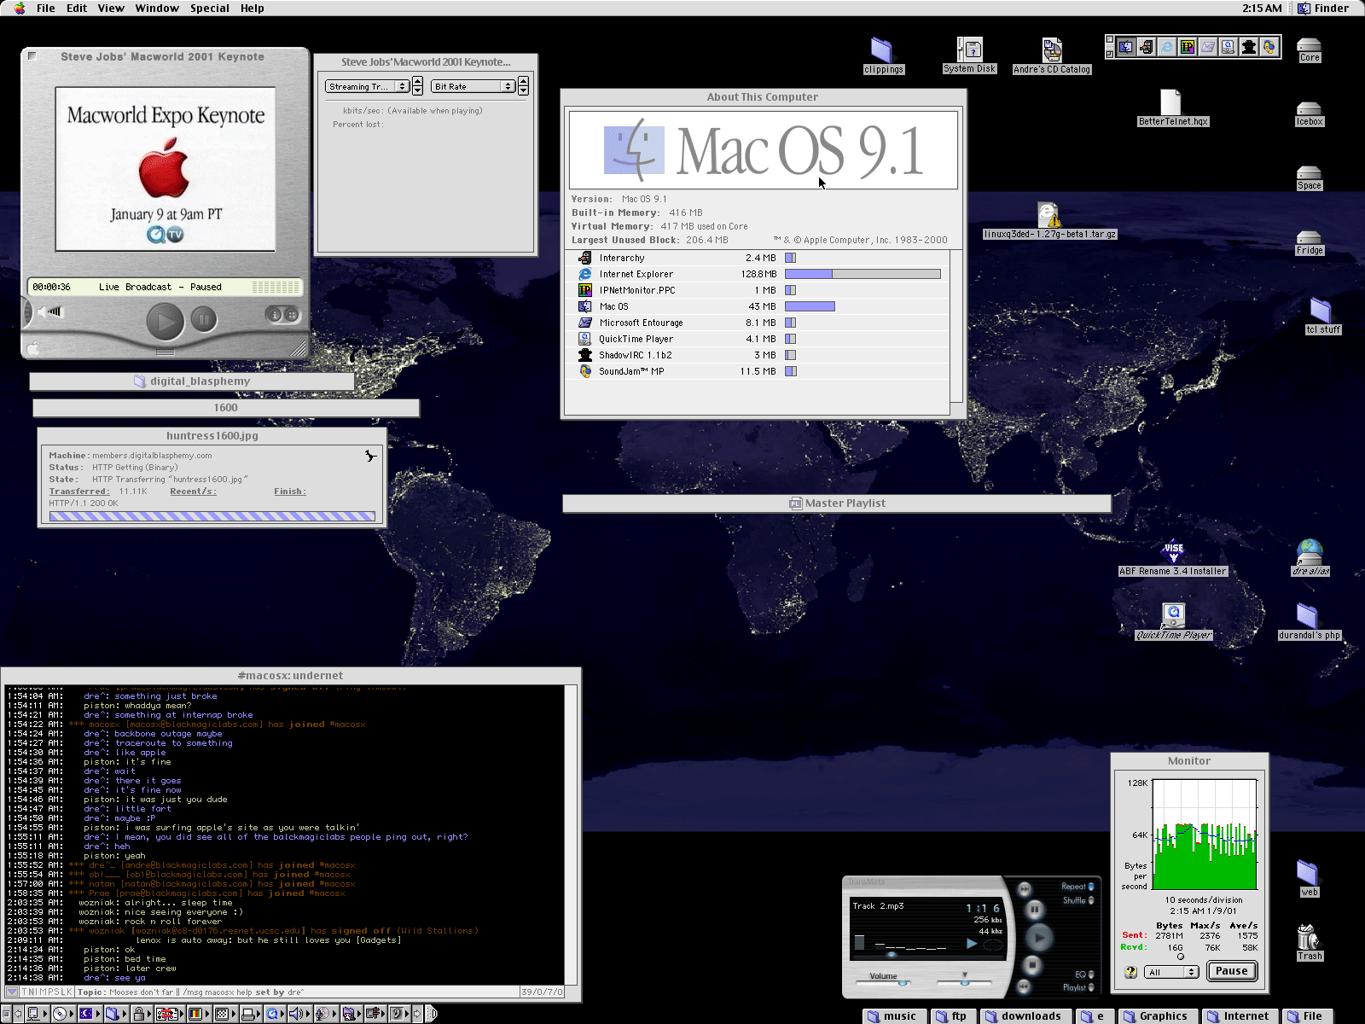Open the Streaming Tr... dropdown menu

[x=369, y=86]
